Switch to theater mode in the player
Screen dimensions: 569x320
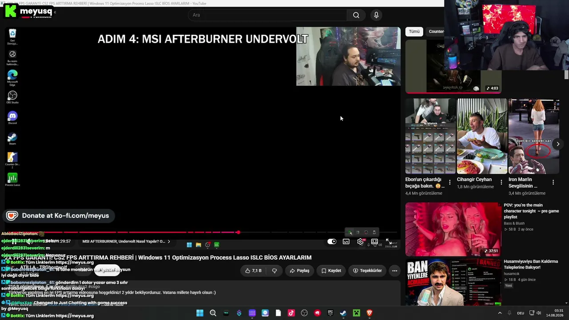point(375,241)
